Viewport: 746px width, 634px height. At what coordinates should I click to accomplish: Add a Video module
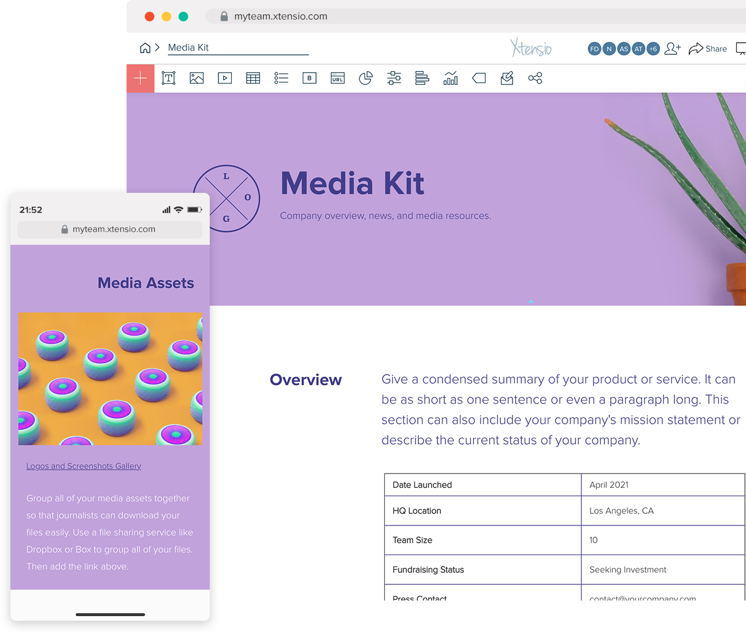[225, 78]
